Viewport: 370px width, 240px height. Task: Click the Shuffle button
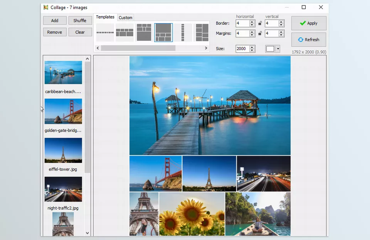tap(80, 21)
